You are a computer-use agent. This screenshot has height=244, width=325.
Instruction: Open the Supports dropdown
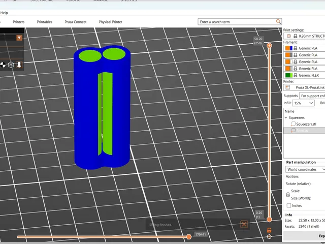312,96
